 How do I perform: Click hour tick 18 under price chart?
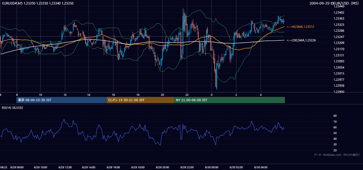pos(138,95)
